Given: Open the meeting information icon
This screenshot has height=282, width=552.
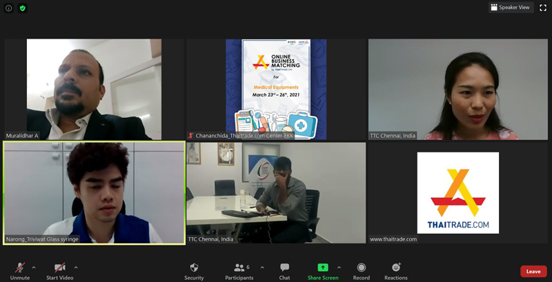Looking at the screenshot, I should [9, 8].
